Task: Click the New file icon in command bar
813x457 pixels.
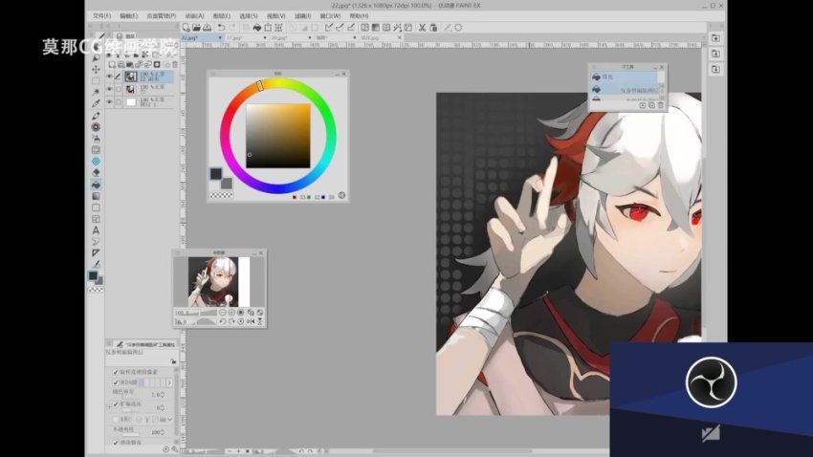Action: [x=187, y=28]
